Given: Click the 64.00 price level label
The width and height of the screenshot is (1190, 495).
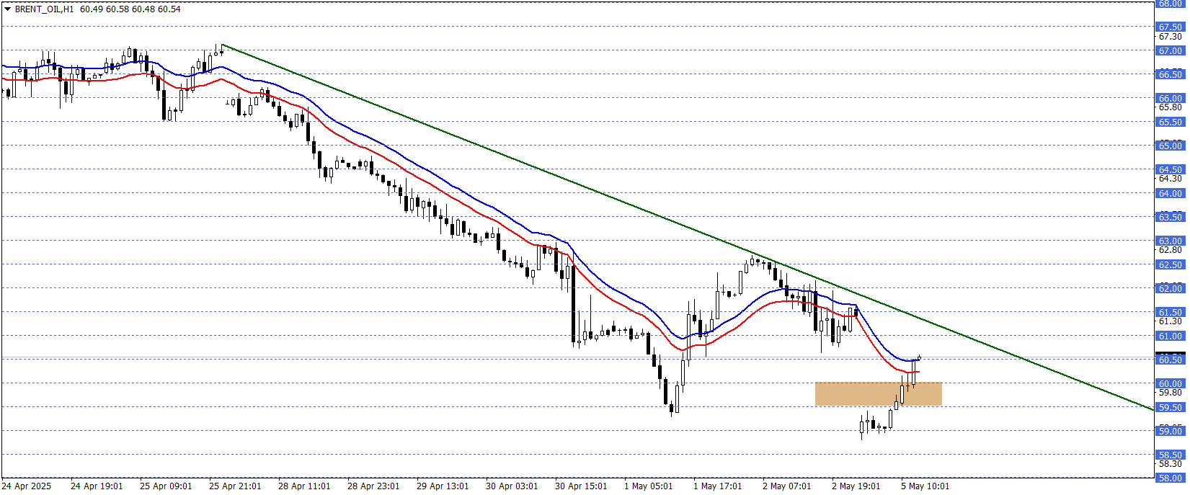Looking at the screenshot, I should 1170,194.
